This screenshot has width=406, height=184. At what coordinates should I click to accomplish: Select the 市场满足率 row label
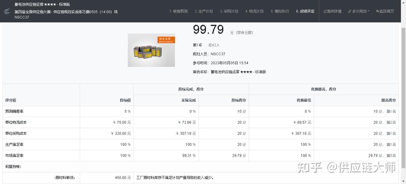pos(14,156)
